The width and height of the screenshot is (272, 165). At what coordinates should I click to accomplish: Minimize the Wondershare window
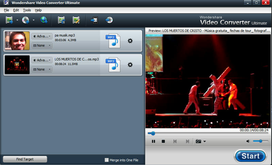click(248, 3)
